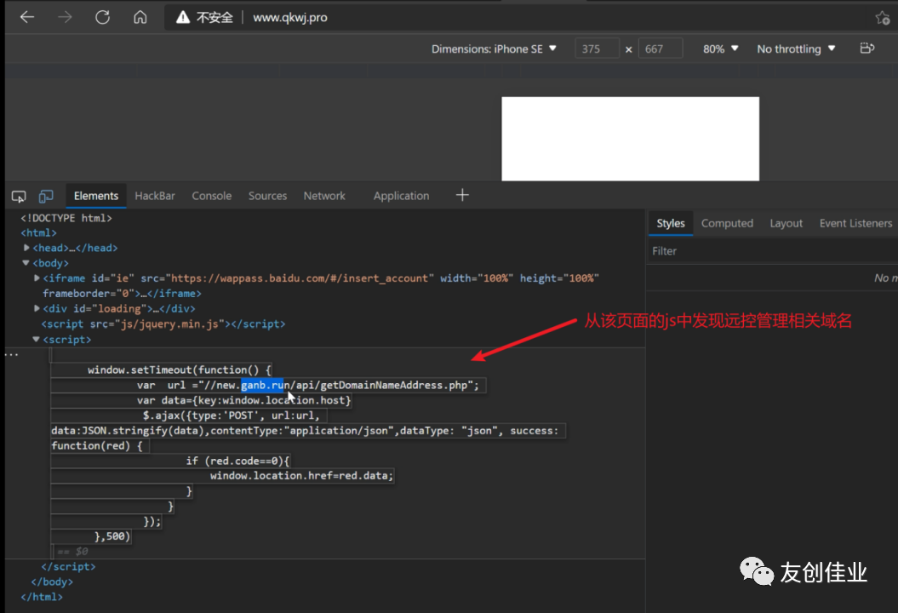
Task: Click the function(red) { line
Action: click(x=97, y=445)
